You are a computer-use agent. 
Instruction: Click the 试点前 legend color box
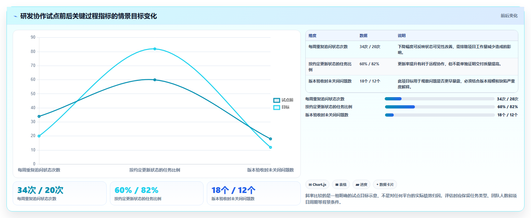pos(277,100)
